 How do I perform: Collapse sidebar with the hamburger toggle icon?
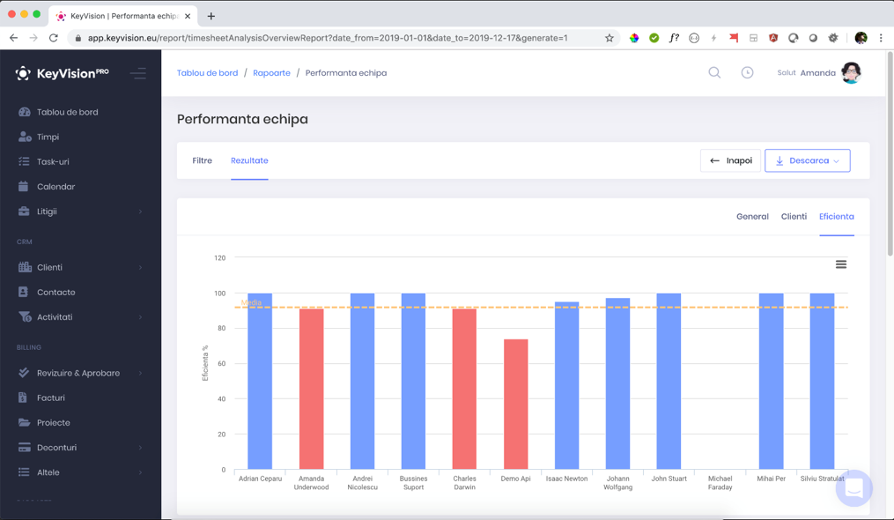click(138, 73)
